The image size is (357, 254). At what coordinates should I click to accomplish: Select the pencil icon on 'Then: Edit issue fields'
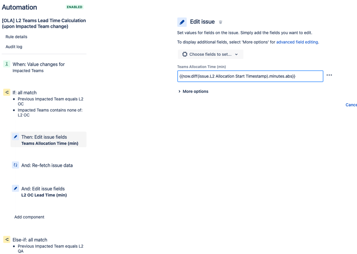[x=15, y=136]
